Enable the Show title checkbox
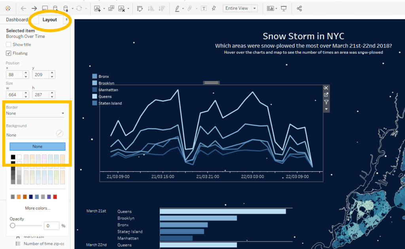 point(9,45)
